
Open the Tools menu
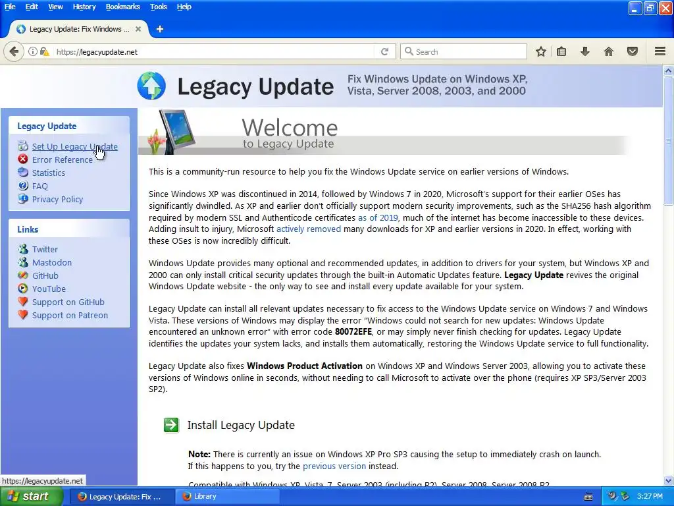point(158,7)
